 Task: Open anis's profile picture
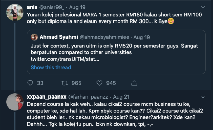click(15, 12)
